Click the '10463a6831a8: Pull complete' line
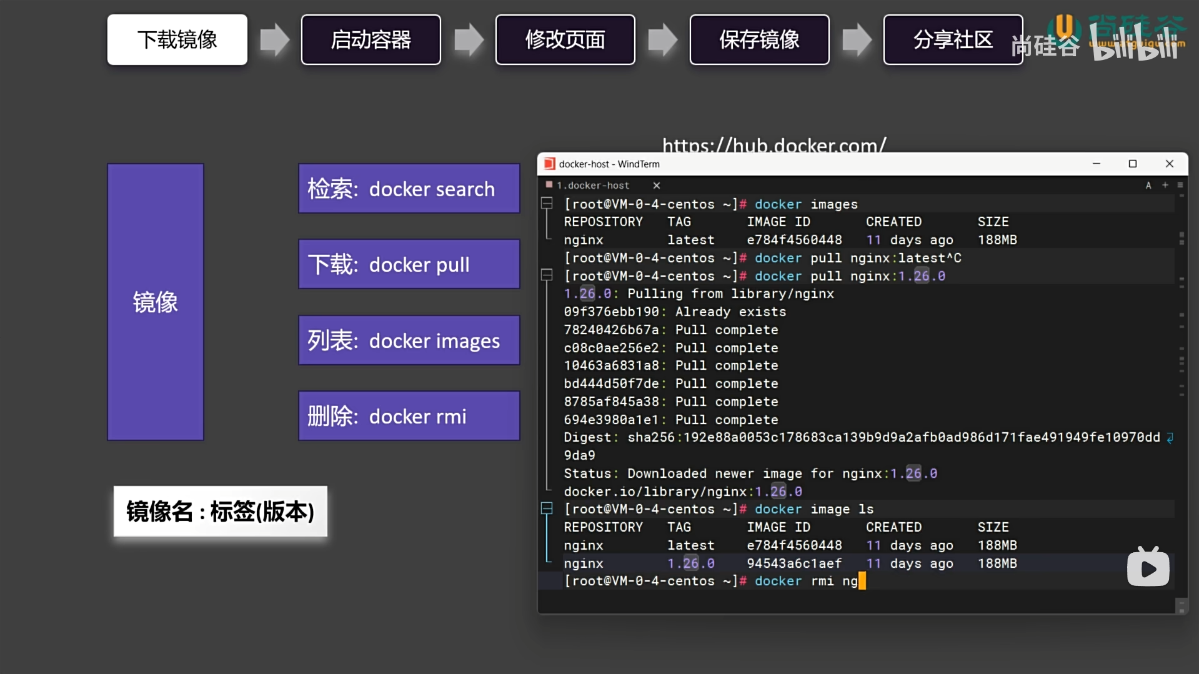Image resolution: width=1199 pixels, height=674 pixels. pyautogui.click(x=671, y=365)
